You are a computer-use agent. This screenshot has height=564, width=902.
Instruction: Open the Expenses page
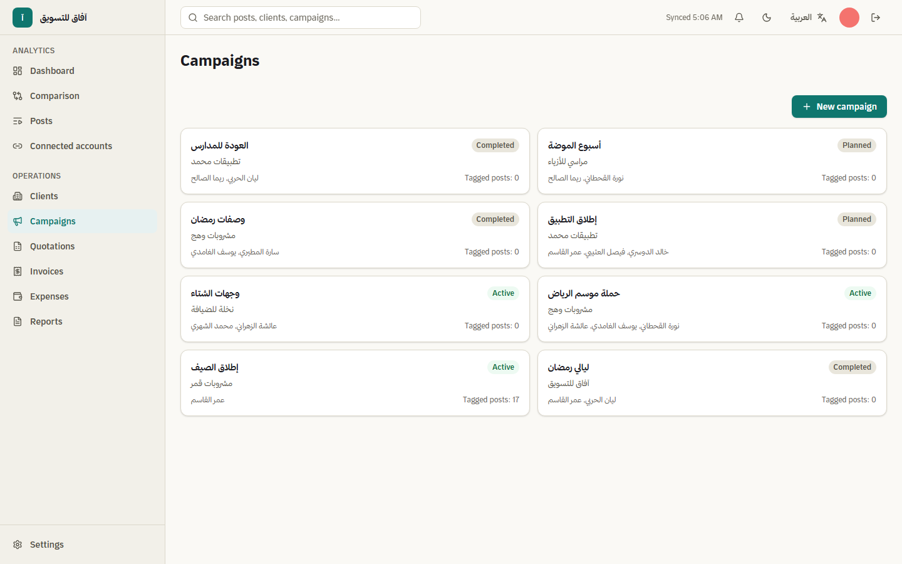82,296
